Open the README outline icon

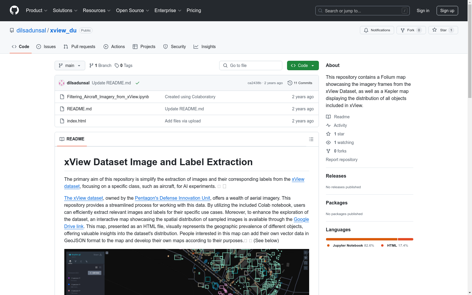point(311,139)
